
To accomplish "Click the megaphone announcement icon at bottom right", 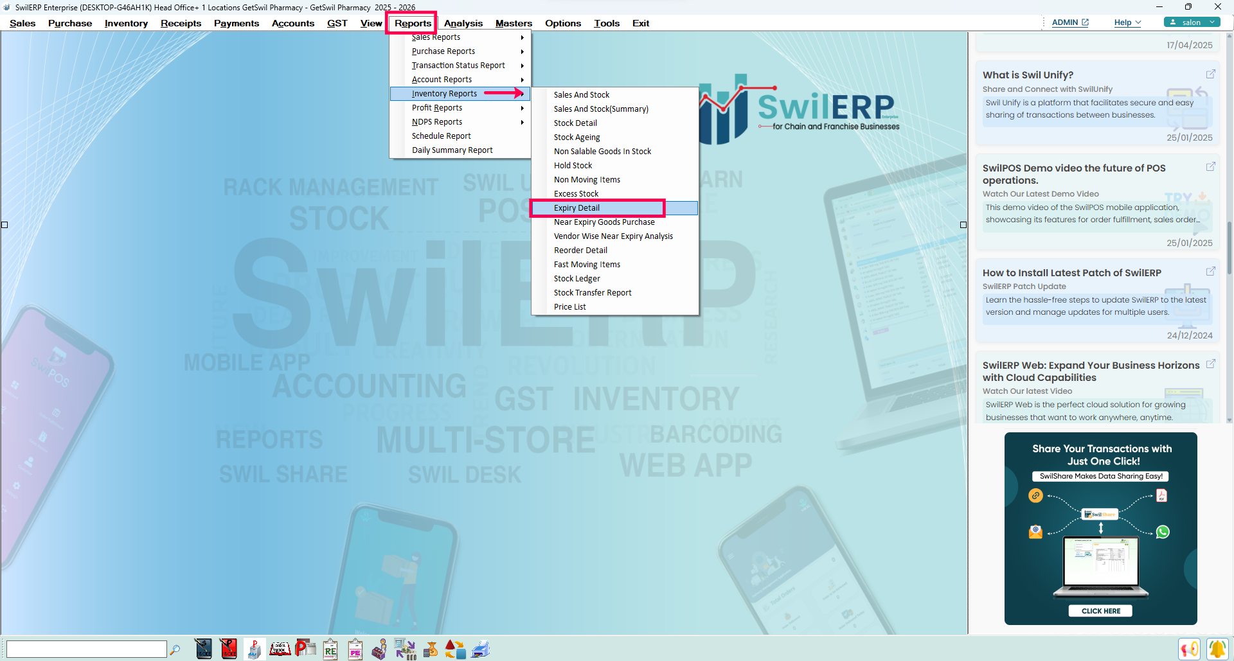I will (x=1189, y=649).
